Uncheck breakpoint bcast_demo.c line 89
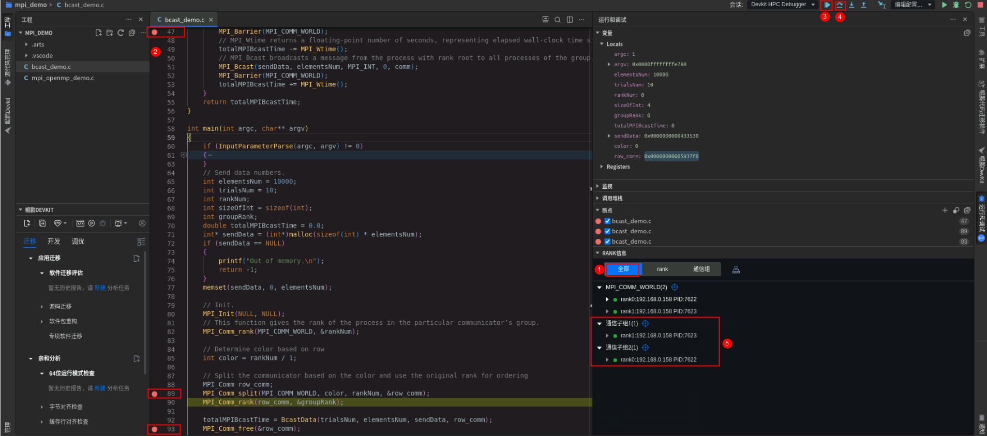Viewport: 987px width, 436px height. point(607,231)
